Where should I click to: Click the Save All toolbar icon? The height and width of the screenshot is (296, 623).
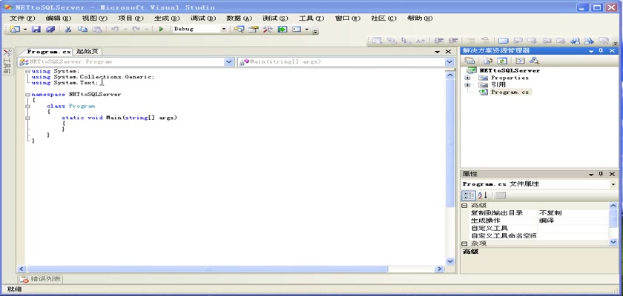click(50, 29)
